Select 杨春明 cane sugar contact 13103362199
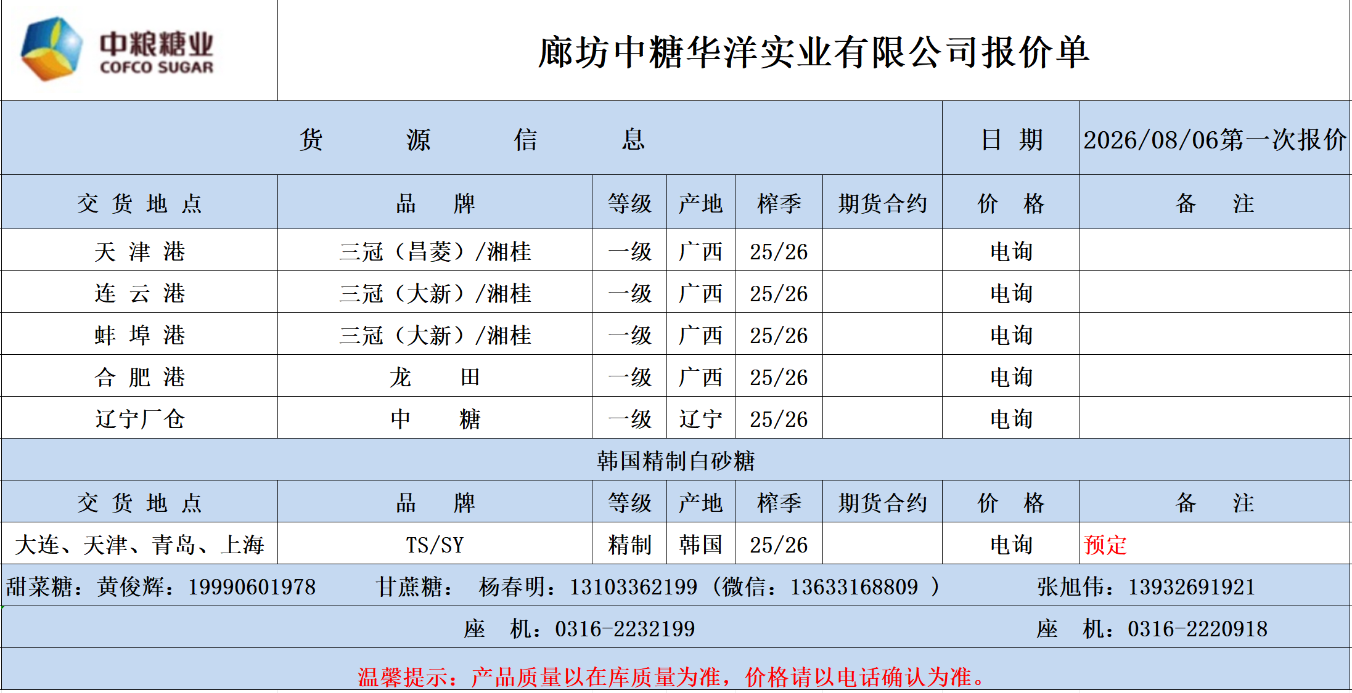 pyautogui.click(x=588, y=586)
